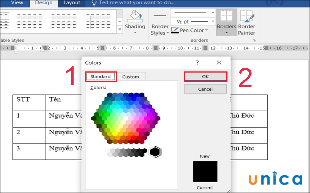Image resolution: width=310 pixels, height=193 pixels.
Task: Click the Pen Color icon
Action: (x=175, y=30)
